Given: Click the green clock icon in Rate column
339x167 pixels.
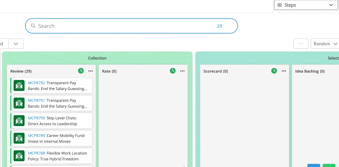Looking at the screenshot, I should click(x=173, y=71).
